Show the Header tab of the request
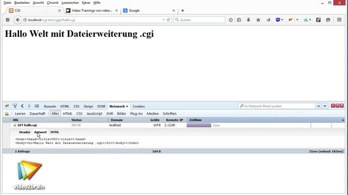This screenshot has width=348, height=195. coord(24,132)
